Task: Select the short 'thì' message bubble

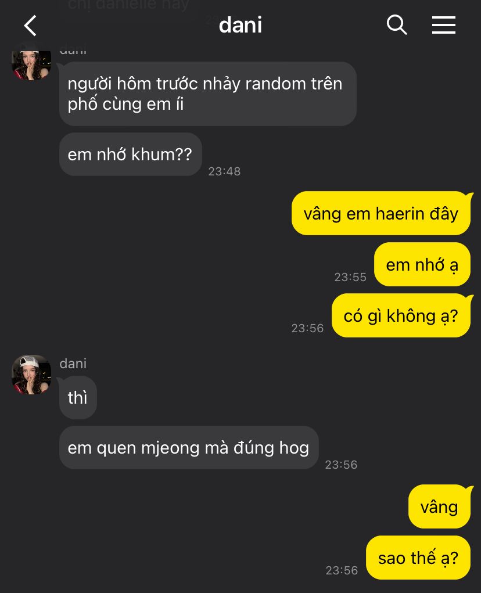Action: tap(78, 397)
